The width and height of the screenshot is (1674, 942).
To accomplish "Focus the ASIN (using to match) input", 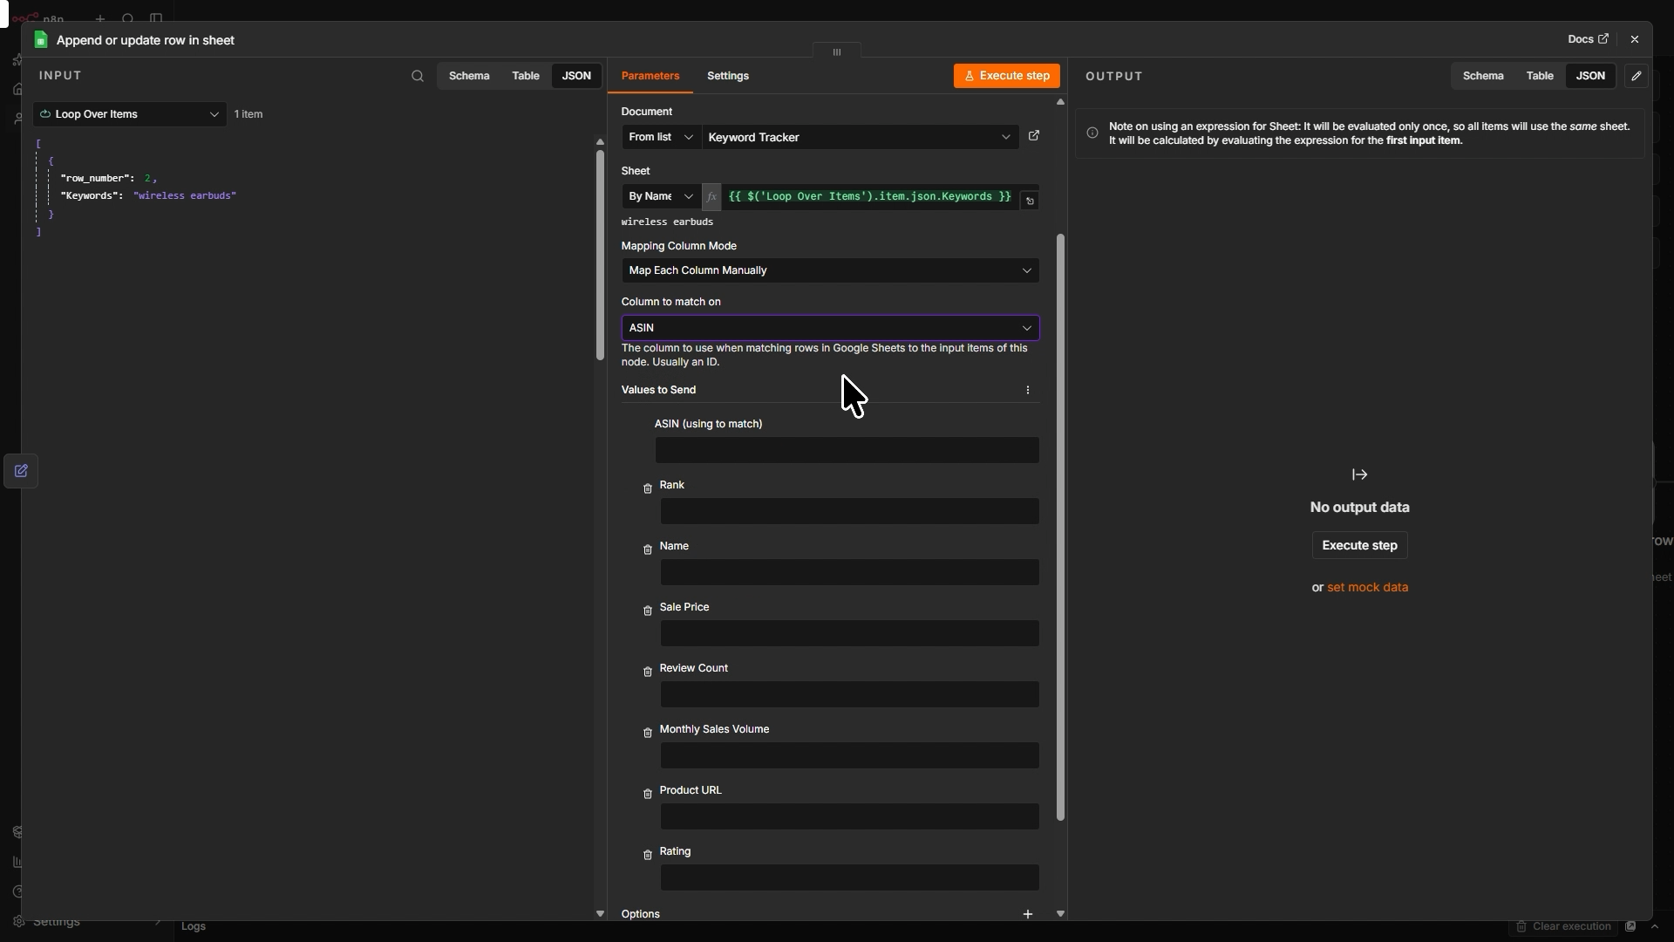I will 847,451.
